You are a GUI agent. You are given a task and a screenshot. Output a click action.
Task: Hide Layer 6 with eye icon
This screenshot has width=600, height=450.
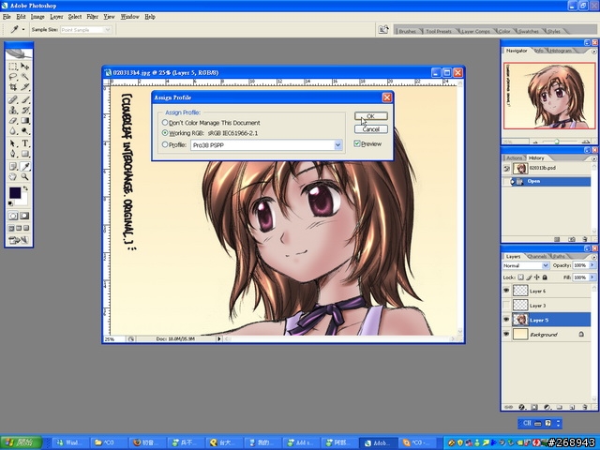click(x=506, y=291)
